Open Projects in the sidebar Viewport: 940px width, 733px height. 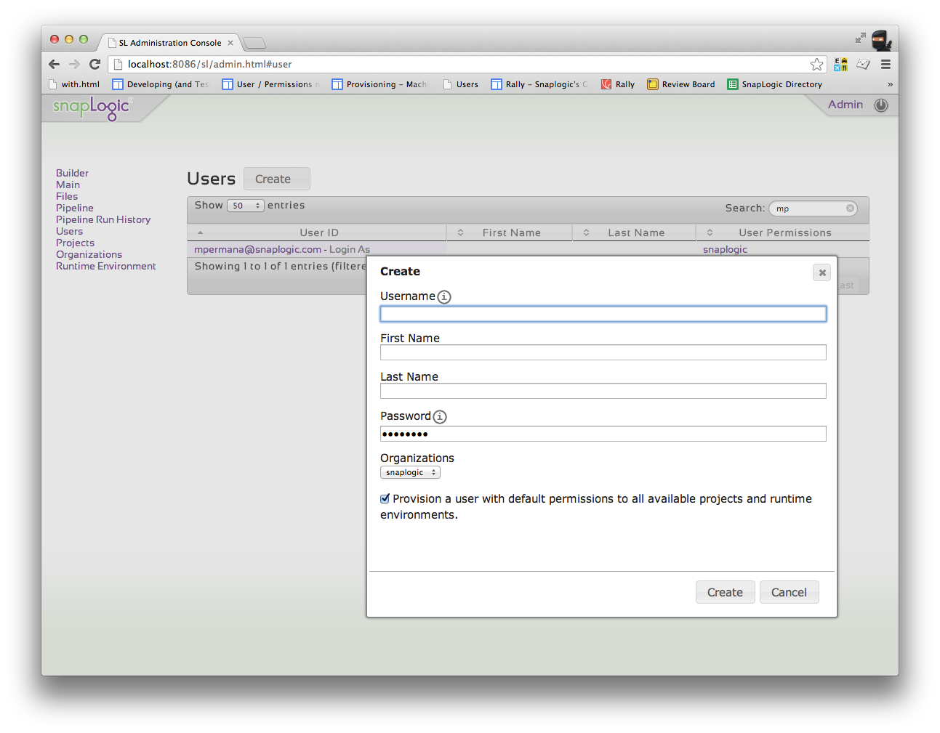click(75, 243)
